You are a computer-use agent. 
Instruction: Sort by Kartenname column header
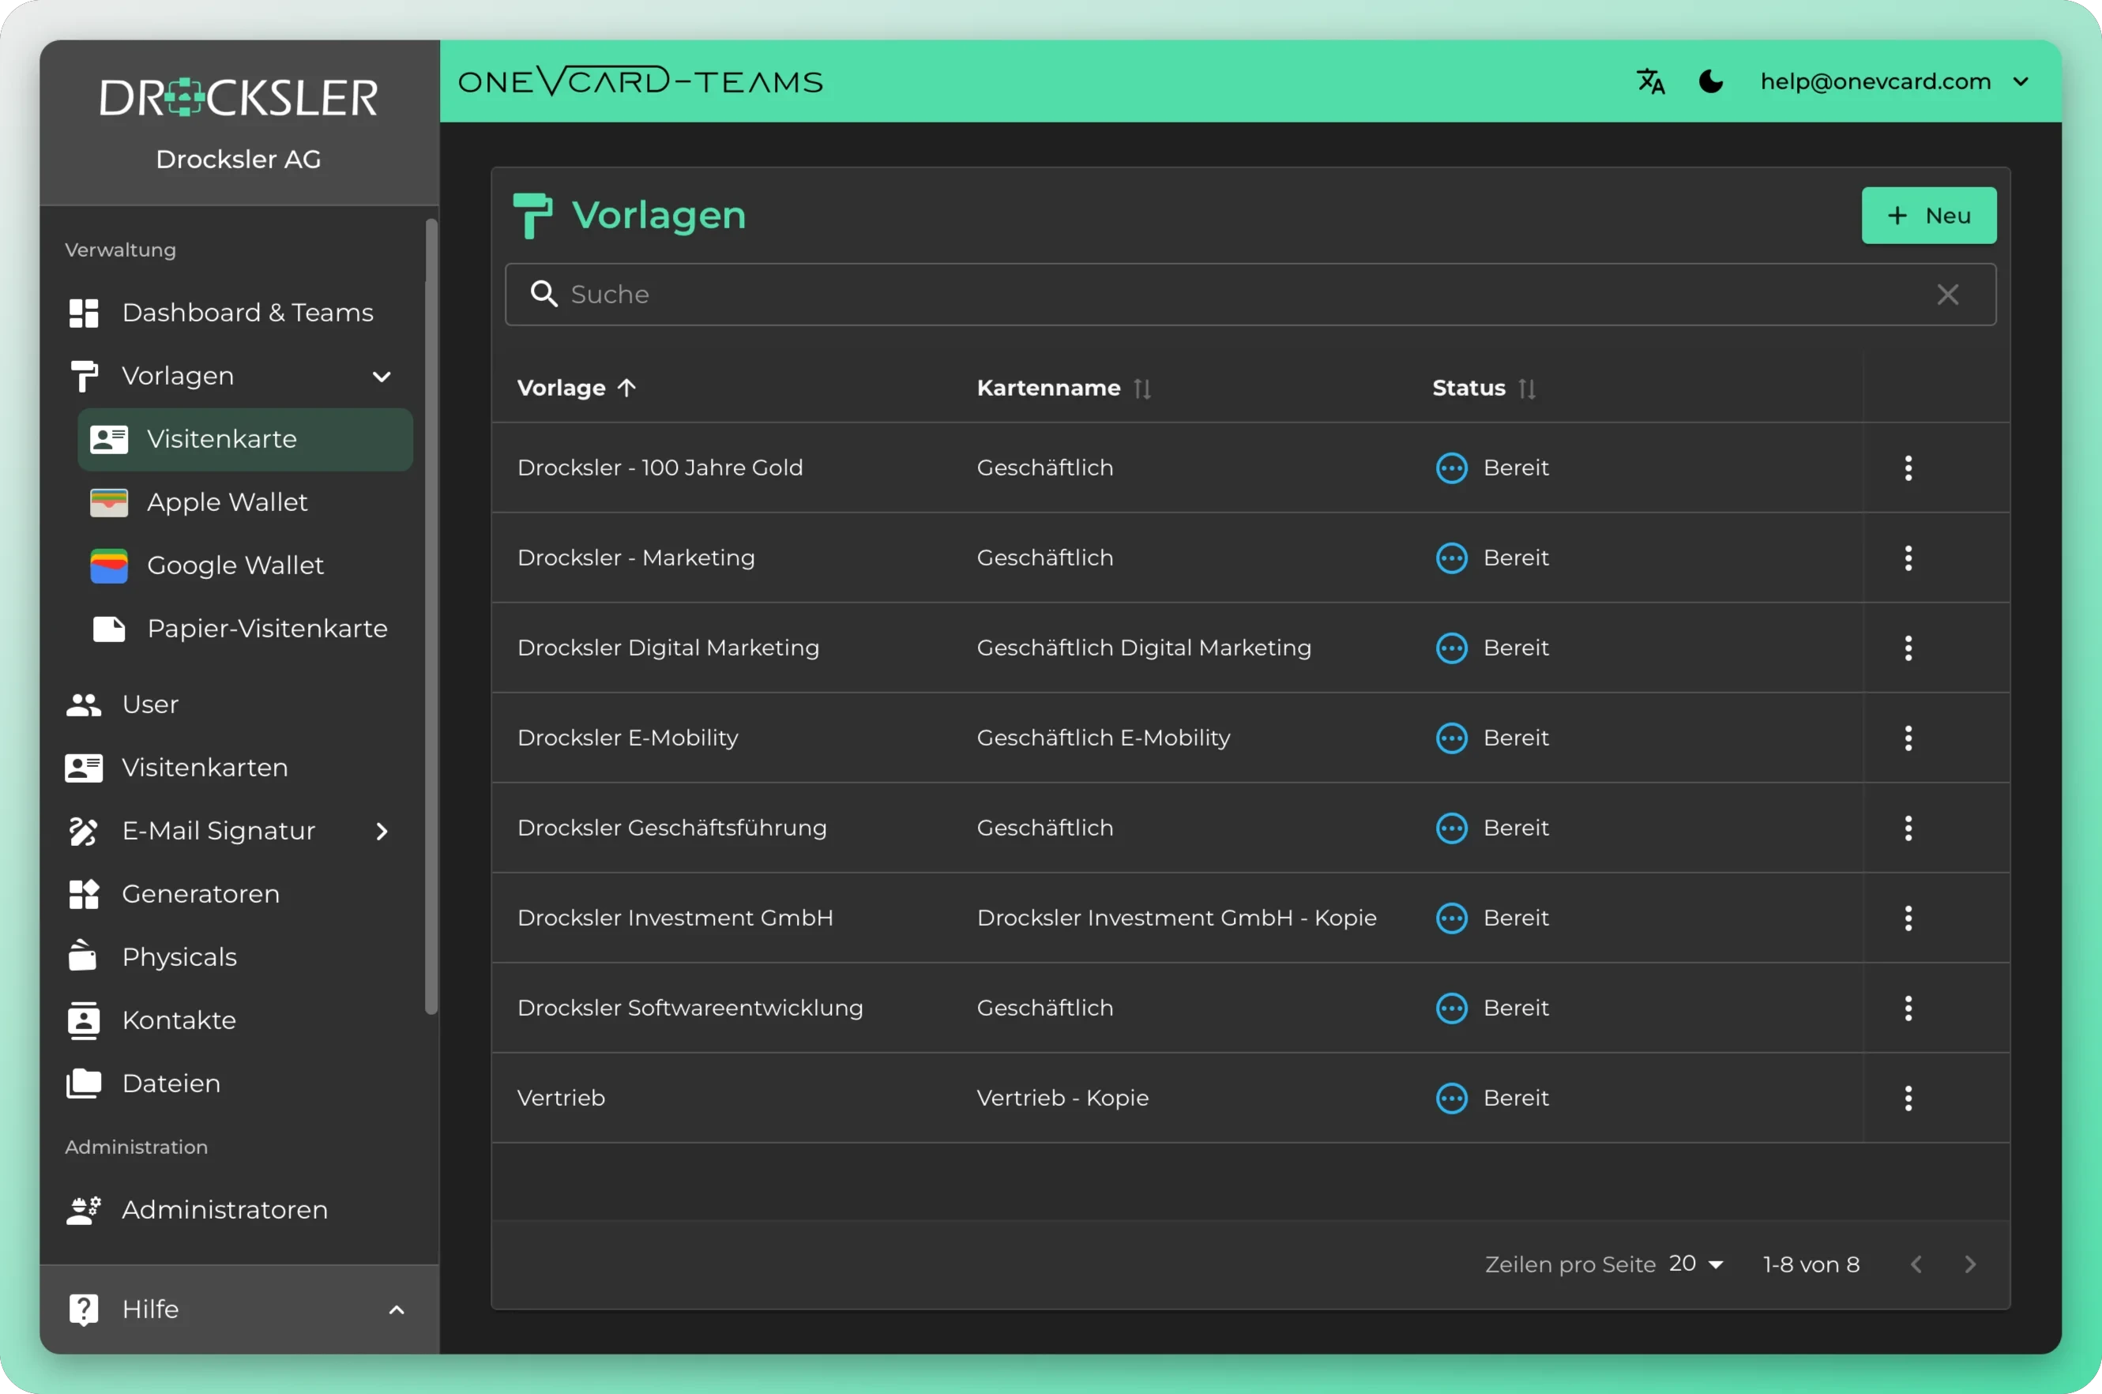tap(1063, 388)
